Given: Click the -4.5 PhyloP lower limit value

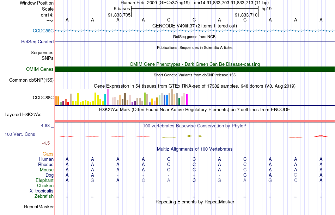Looking at the screenshot, I should click(x=46, y=143).
